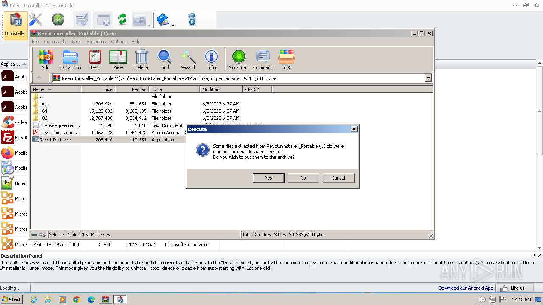Image resolution: width=543 pixels, height=305 pixels.
Task: Open dropdown arrow beside Revo view icon
Action: [149, 25]
